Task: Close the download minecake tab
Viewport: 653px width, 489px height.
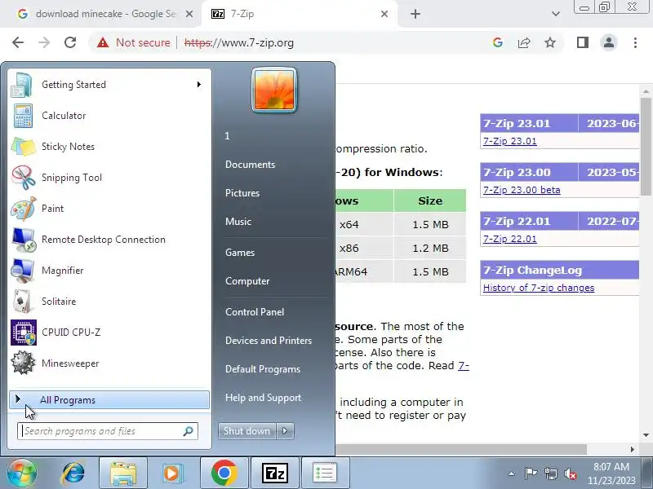Action: point(189,14)
